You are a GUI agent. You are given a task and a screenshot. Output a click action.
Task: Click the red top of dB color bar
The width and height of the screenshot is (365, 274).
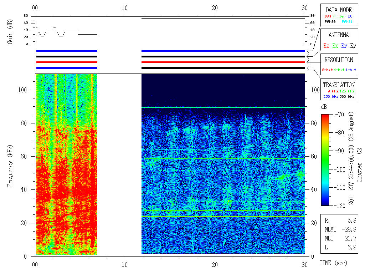click(x=325, y=116)
